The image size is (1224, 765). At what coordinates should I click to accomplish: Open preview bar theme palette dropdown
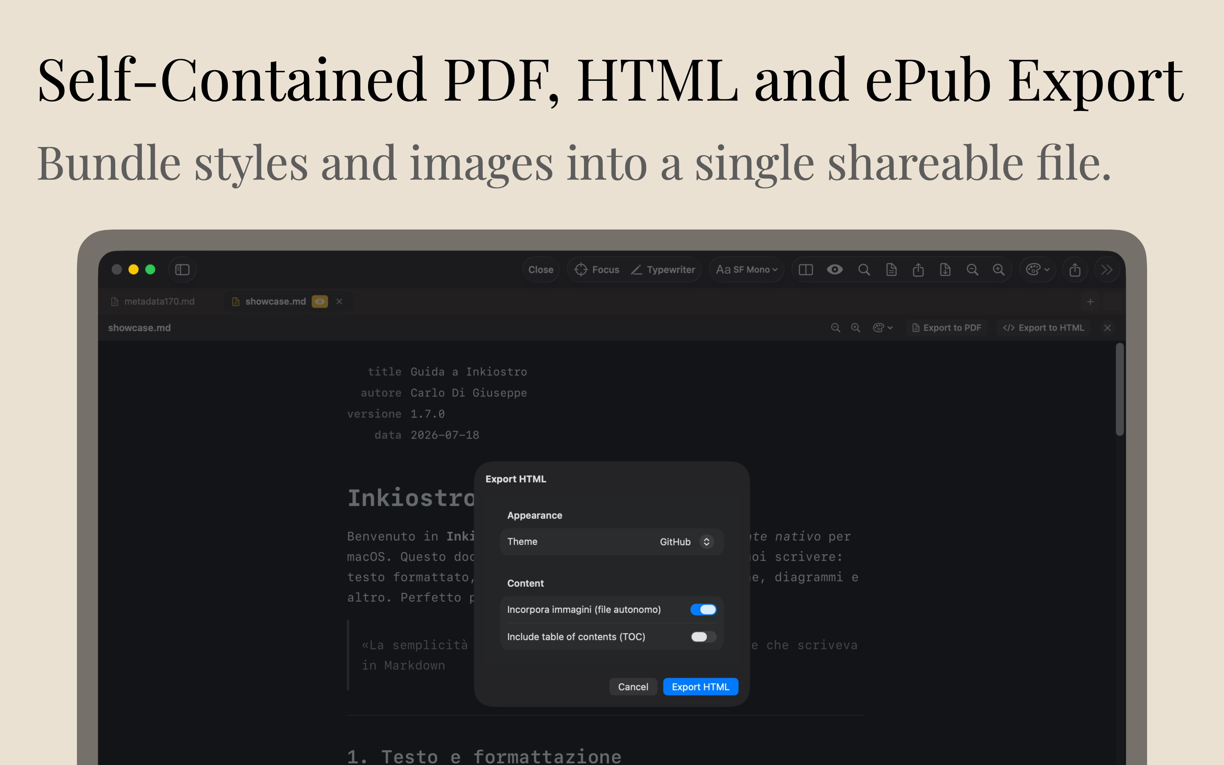tap(883, 328)
